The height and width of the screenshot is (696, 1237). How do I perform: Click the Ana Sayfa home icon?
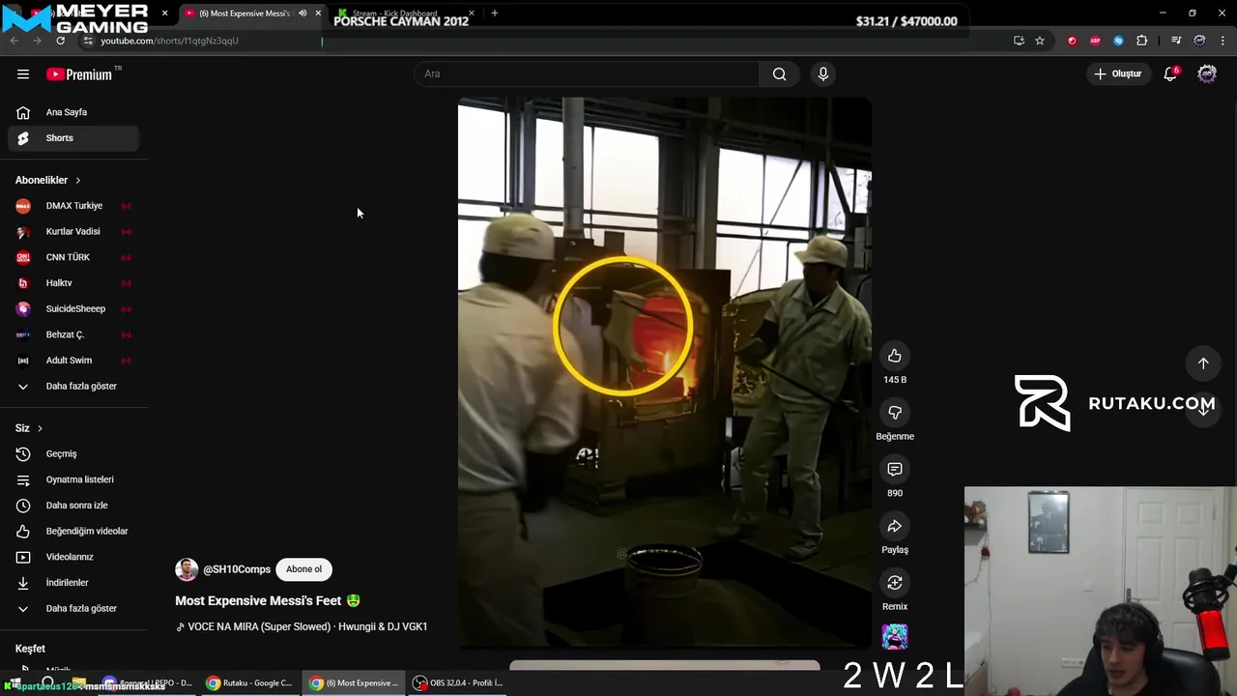[23, 112]
